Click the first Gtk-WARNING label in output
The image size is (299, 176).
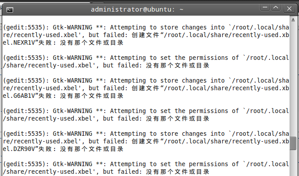point(73,27)
